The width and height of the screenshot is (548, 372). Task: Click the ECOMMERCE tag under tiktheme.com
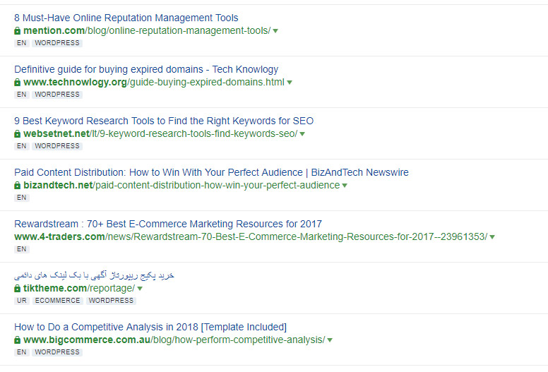(58, 301)
